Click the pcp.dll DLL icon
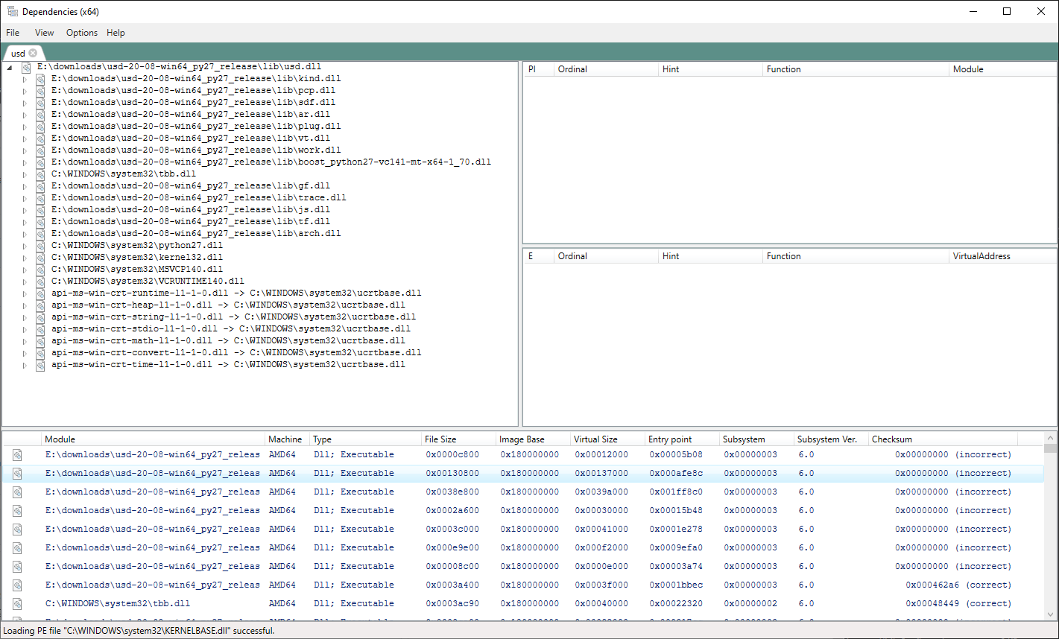1059x639 pixels. [39, 90]
